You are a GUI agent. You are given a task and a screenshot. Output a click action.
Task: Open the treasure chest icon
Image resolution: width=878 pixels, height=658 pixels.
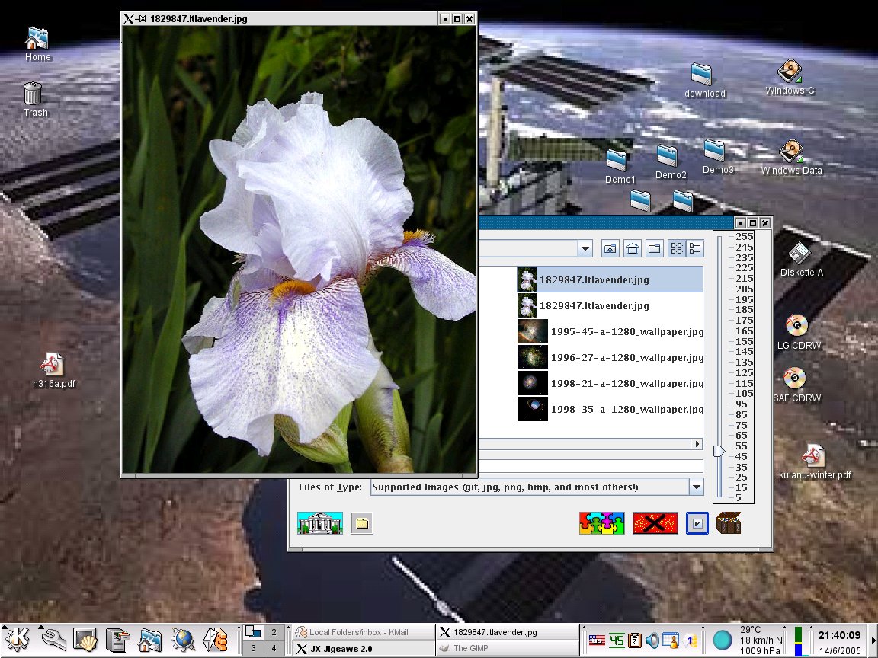(729, 522)
